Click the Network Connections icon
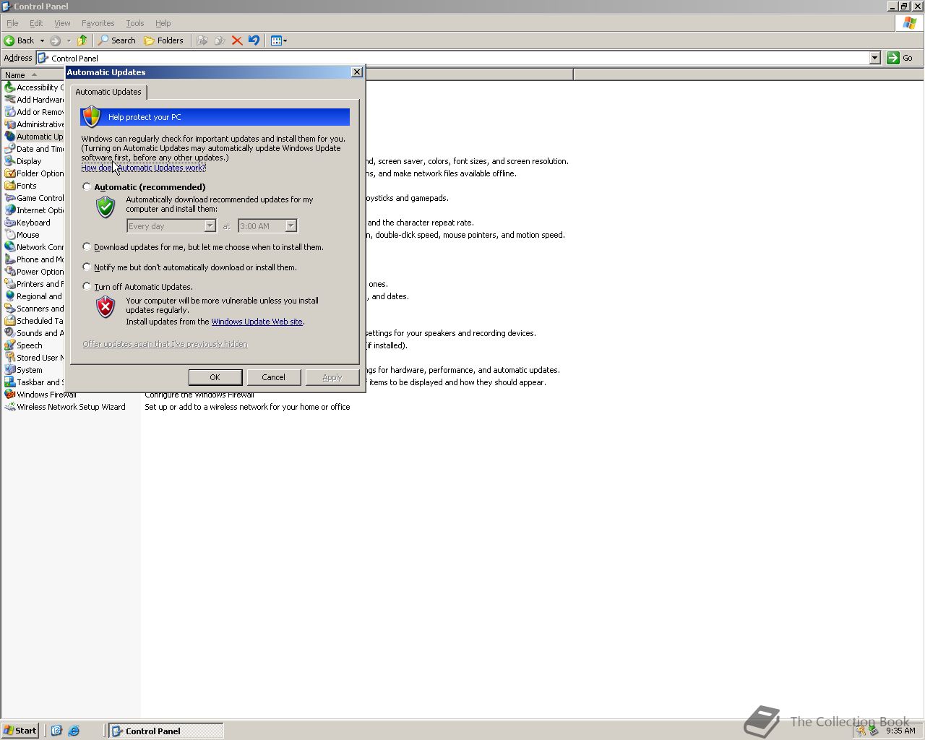This screenshot has height=740, width=925. click(10, 247)
